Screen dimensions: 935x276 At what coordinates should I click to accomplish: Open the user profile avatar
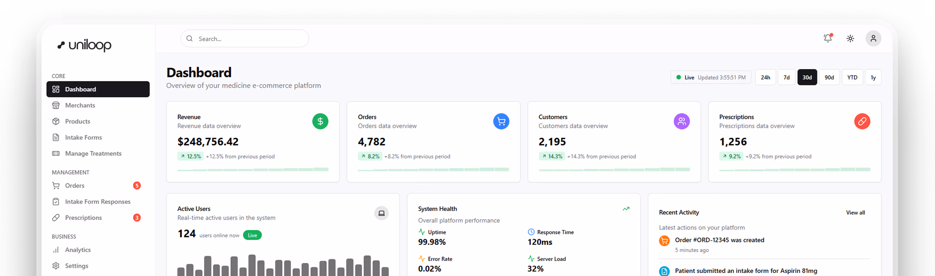[873, 39]
